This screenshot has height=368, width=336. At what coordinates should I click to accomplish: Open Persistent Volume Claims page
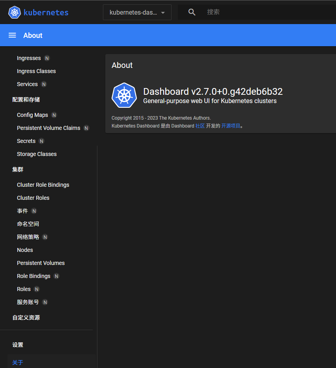click(49, 128)
